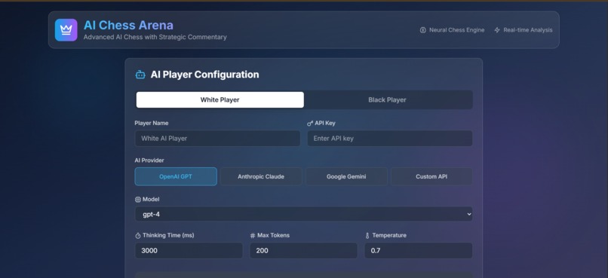Click the Advanced AI Chess with Strategic Commentary subtitle
This screenshot has height=278, width=608.
tap(155, 37)
